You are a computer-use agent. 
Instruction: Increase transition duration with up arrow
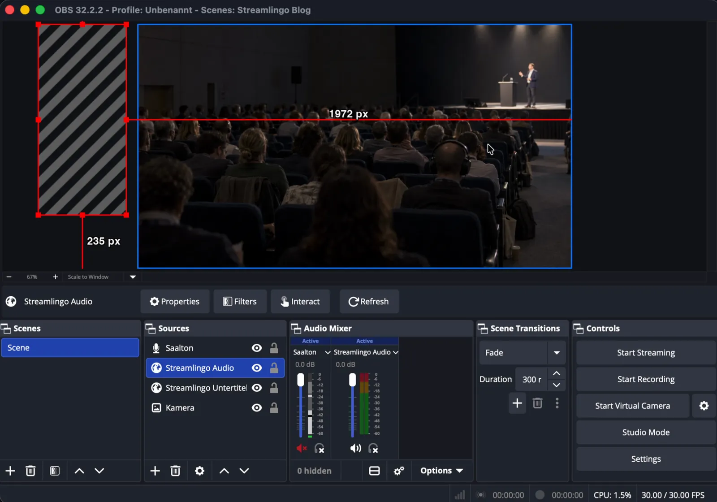click(x=557, y=373)
